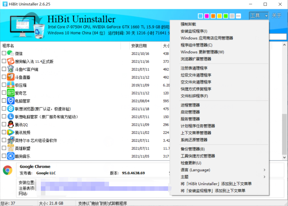
Task: Click the 腾讯视频 program icon
Action: click(x=11, y=132)
